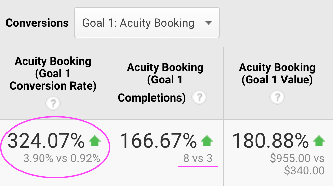Click the dropdown arrow beside Acuity Booking
333x186 pixels.
pos(208,22)
